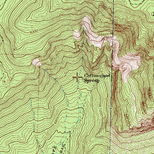Click the 8600 contour elevation label
The height and width of the screenshot is (154, 154).
pyautogui.click(x=105, y=35)
